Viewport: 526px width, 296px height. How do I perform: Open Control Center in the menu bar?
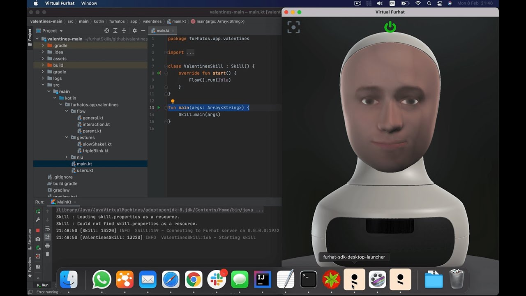click(x=439, y=3)
